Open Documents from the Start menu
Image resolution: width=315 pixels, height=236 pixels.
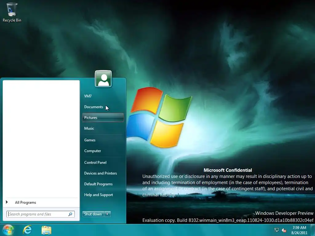[x=103, y=107]
